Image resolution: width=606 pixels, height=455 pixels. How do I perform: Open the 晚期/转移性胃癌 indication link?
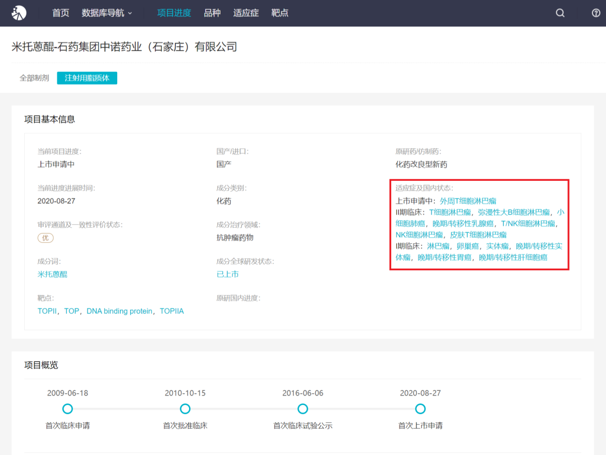pos(444,257)
